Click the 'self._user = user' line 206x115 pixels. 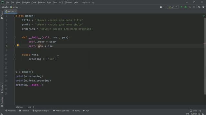pos(42,42)
